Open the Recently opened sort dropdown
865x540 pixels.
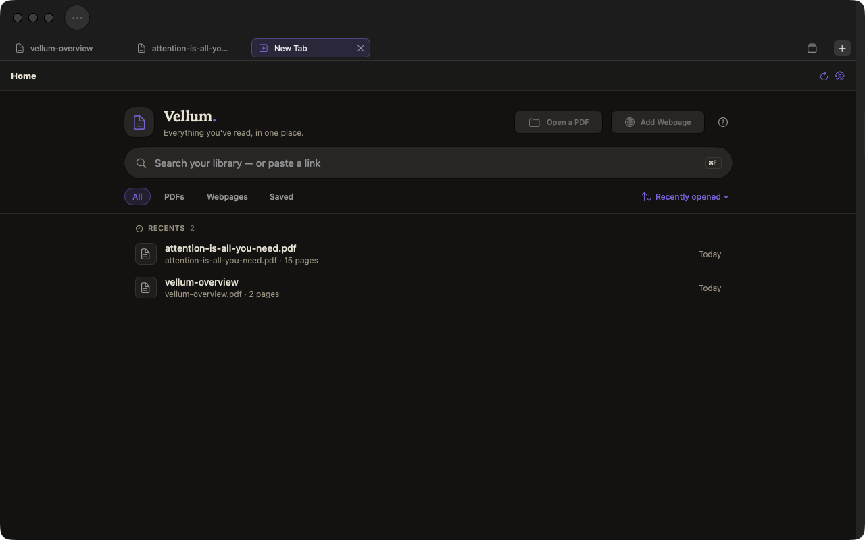[685, 196]
